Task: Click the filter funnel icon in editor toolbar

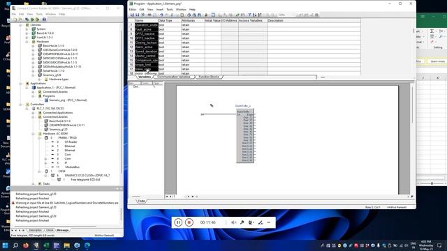Action: pyautogui.click(x=249, y=15)
